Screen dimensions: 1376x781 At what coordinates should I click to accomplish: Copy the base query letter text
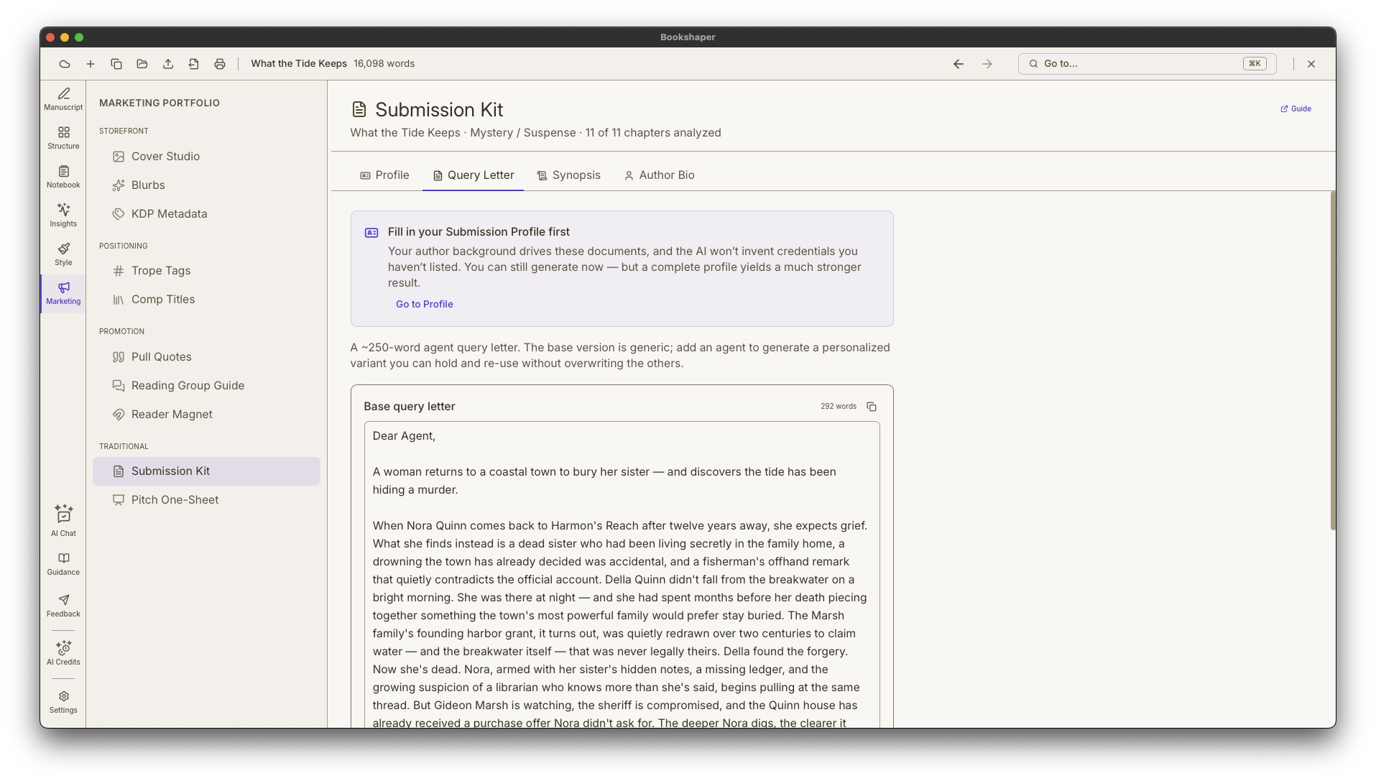[x=872, y=407]
